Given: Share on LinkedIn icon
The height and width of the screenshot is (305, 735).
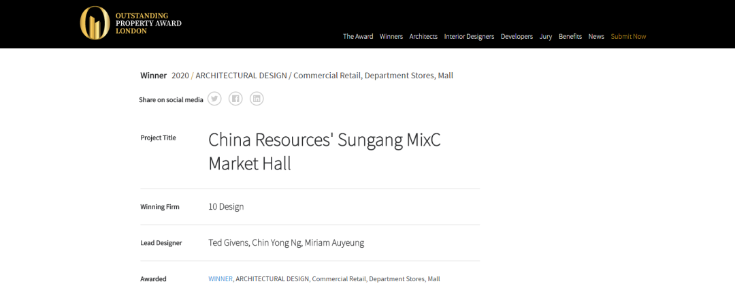Looking at the screenshot, I should [x=257, y=99].
